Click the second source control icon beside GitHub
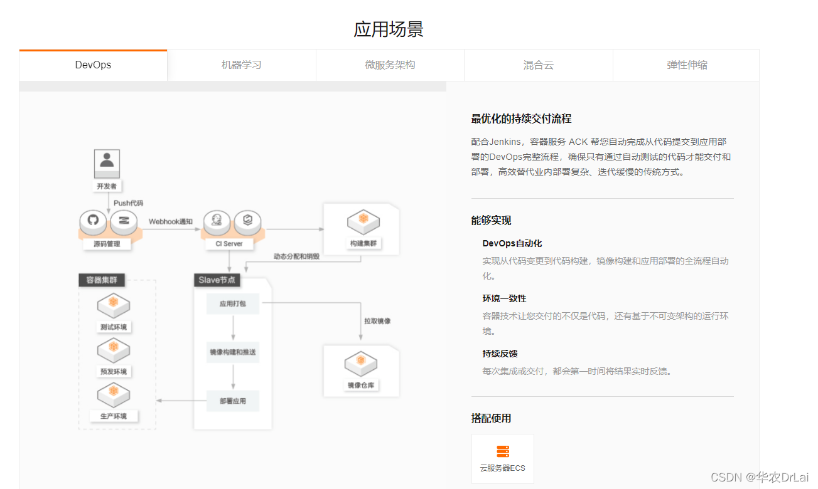Screen dimensions: 818x489 click(124, 221)
